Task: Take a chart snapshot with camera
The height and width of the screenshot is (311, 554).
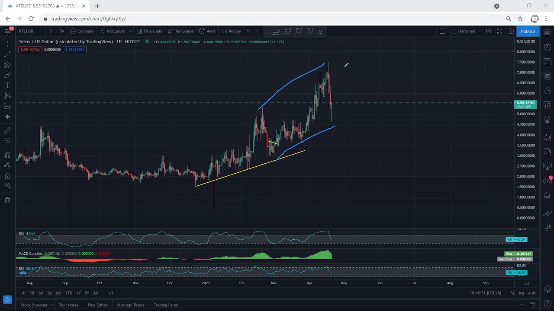Action: [511, 31]
